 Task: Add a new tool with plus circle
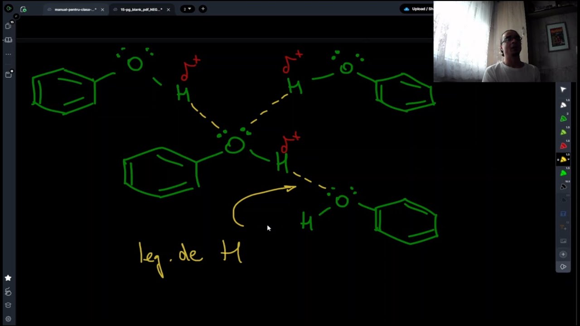tap(563, 254)
